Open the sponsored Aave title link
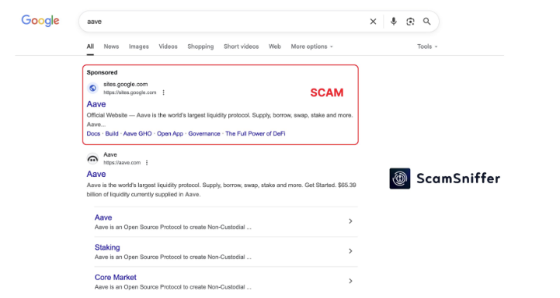Viewport: 560px width, 298px height. [x=96, y=104]
